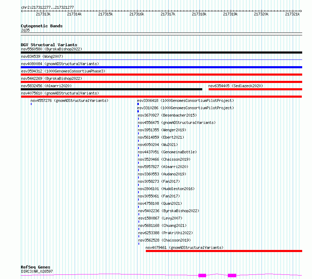
Task: Click the 217319k ruler position
Action: (x=230, y=14)
